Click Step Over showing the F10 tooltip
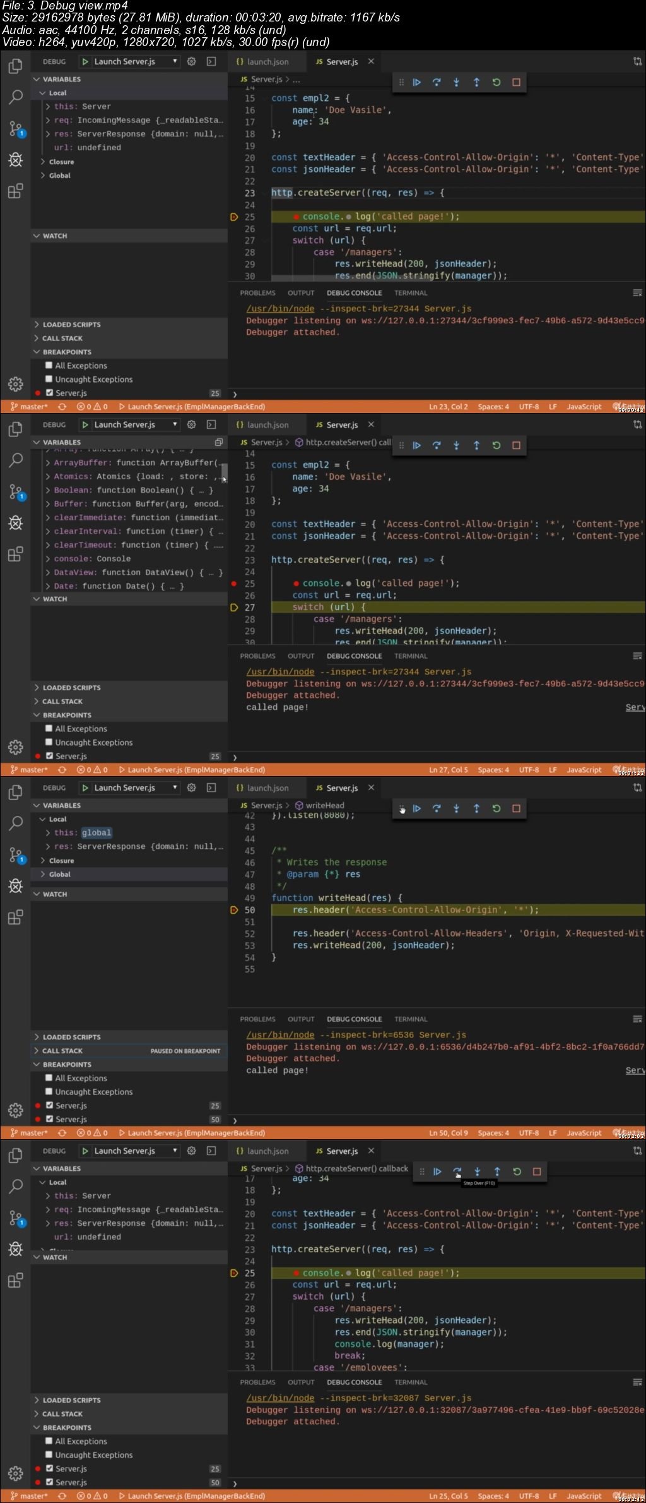 [457, 1171]
